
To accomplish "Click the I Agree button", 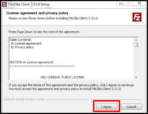I will (107, 107).
